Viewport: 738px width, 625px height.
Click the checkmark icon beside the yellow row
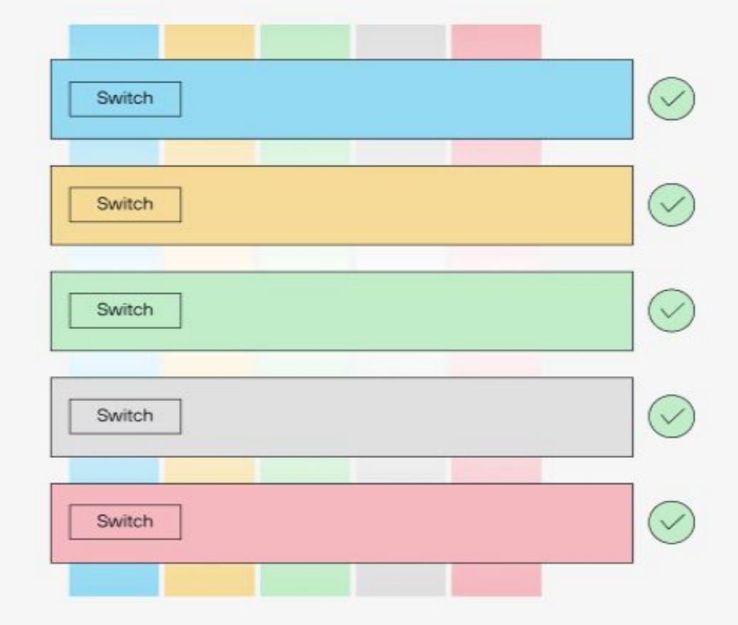click(670, 205)
